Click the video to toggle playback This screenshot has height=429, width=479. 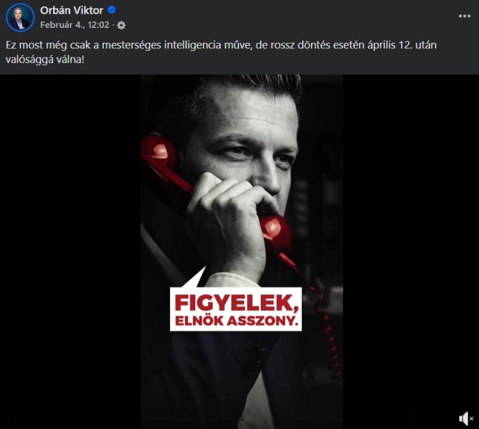tap(242, 251)
